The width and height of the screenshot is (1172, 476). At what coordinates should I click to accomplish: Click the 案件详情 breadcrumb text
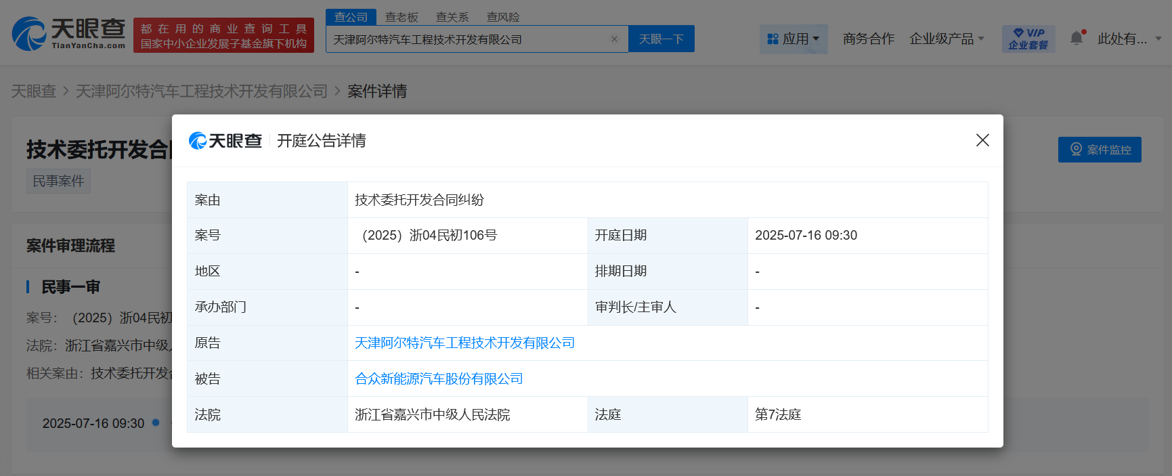[x=377, y=91]
